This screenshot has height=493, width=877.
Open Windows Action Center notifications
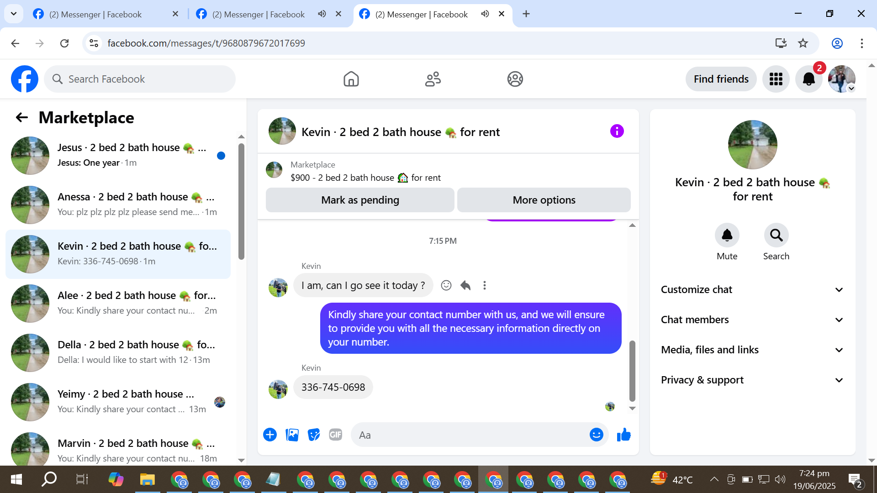tap(855, 480)
